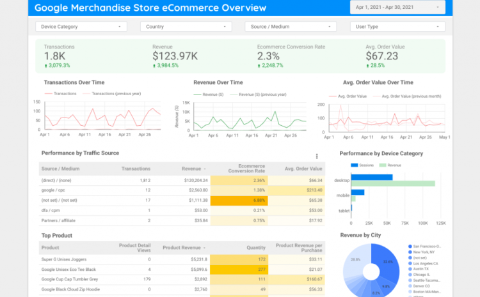Screen dimensions: 480x297
Task: Sort the traffic table by the Revenue column header
Action: pos(193,169)
